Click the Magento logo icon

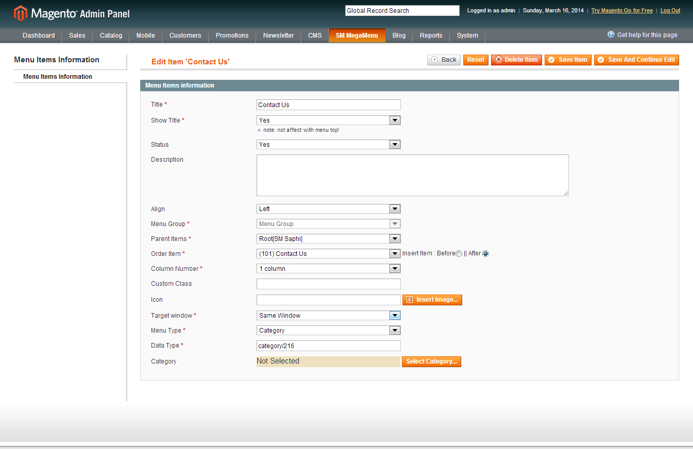(21, 13)
